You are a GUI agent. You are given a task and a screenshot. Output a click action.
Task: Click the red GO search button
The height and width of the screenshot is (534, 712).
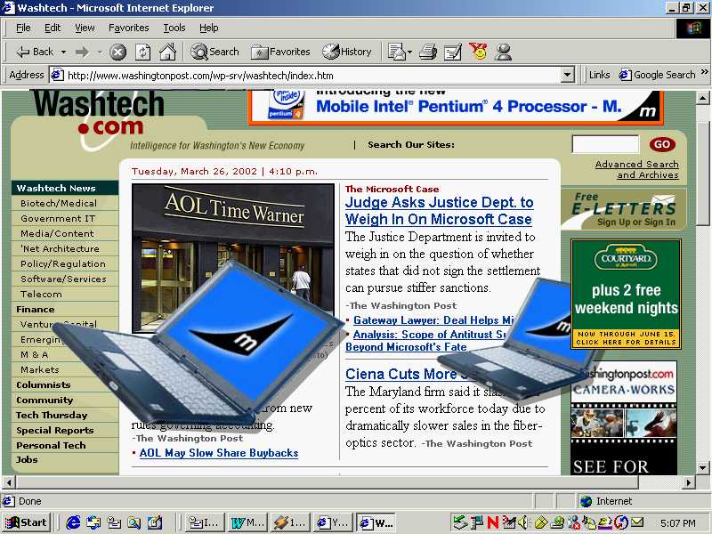(662, 144)
